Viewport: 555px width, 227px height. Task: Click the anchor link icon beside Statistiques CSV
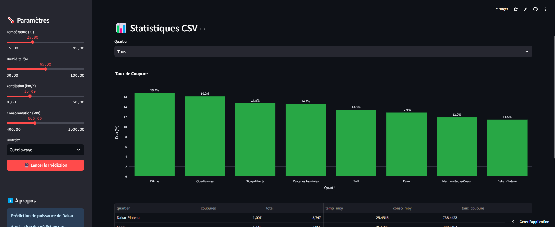[202, 29]
